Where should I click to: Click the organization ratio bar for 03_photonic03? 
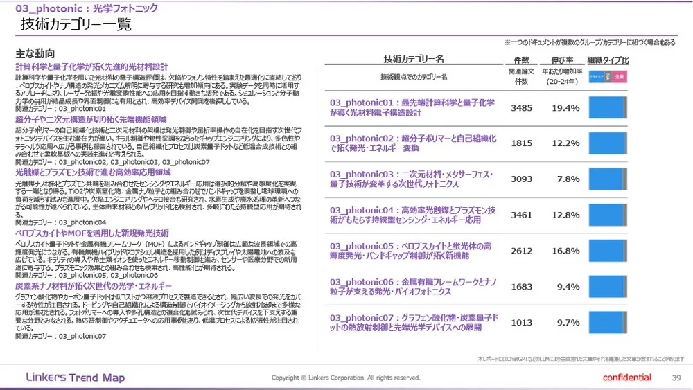point(608,179)
